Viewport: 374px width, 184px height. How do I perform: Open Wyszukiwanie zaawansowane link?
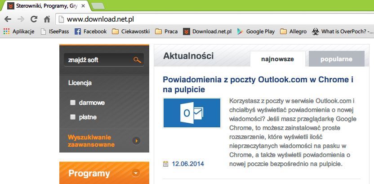(x=91, y=141)
